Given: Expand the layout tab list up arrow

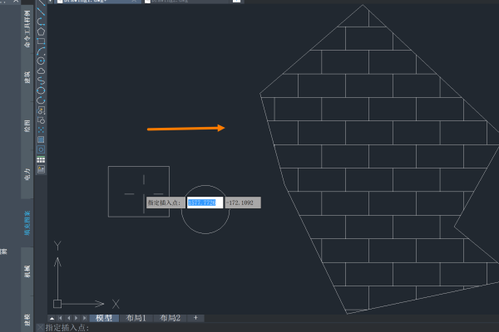Looking at the screenshot, I should pos(52,318).
